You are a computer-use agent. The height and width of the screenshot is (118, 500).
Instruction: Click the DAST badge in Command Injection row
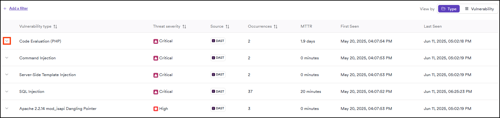(x=218, y=58)
